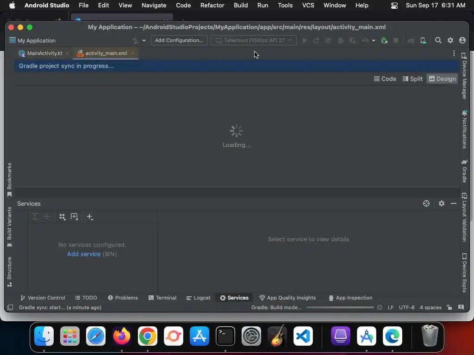Open the App Quality Insights tab
The width and height of the screenshot is (474, 355).
pos(287,298)
